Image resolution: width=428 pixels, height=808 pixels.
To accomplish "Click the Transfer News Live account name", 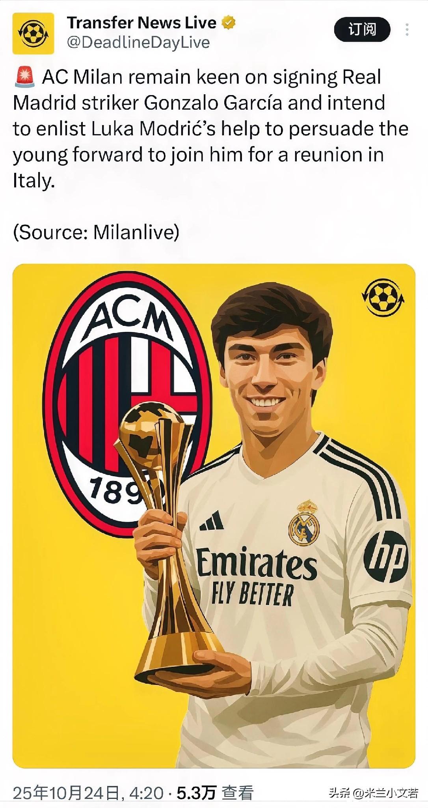I will pyautogui.click(x=141, y=22).
